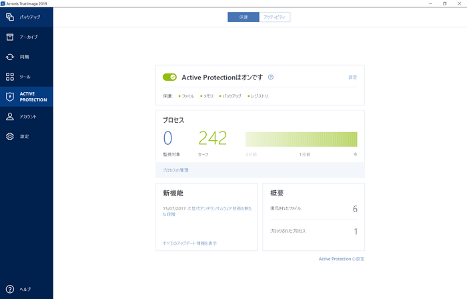The width and height of the screenshot is (467, 299).
Task: Click the Sync arrows icon in sidebar
Action: [10, 57]
